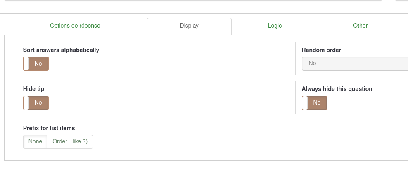Toggle the Hide tip switch
Screen dimensions: 408x181
coord(36,103)
